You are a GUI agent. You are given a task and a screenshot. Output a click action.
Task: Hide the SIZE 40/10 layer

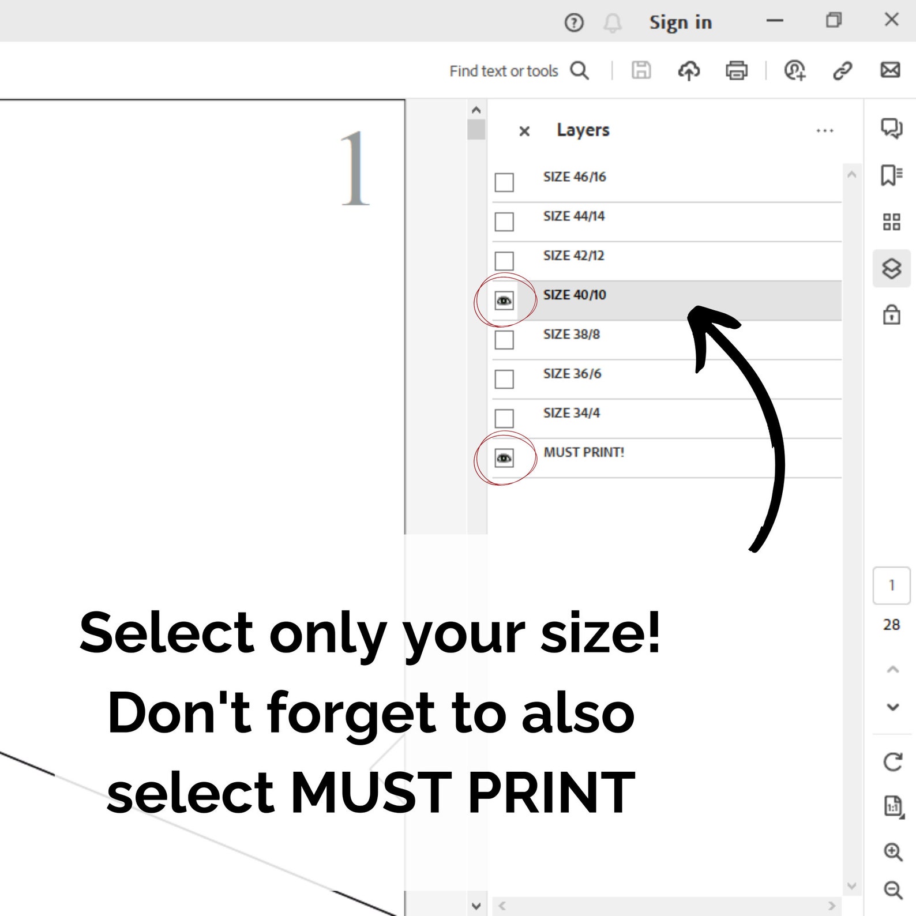[504, 301]
